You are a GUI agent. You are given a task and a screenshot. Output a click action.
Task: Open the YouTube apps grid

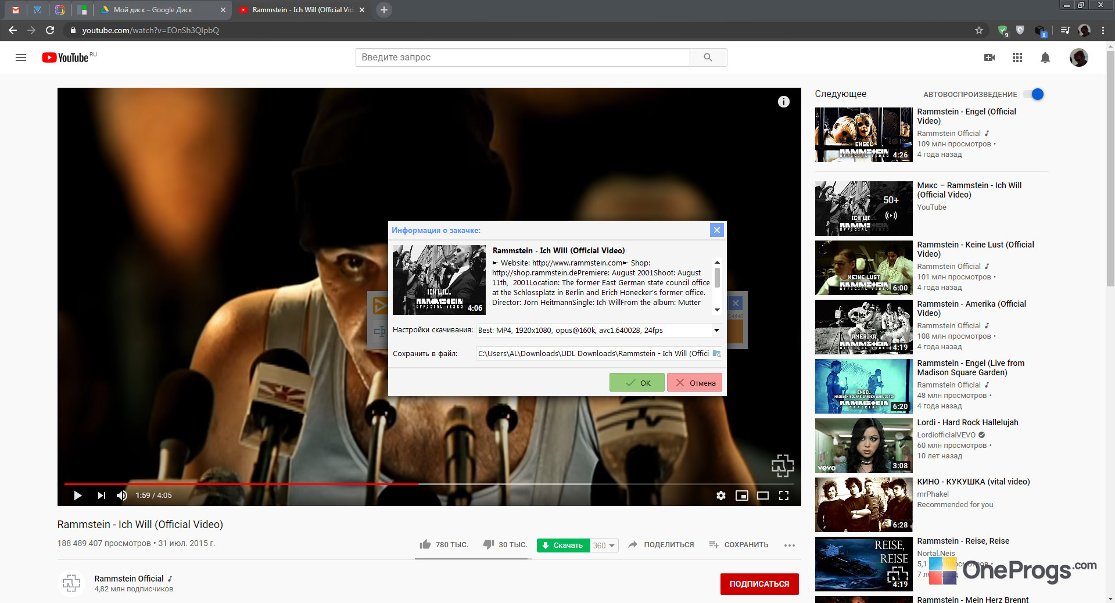1017,58
